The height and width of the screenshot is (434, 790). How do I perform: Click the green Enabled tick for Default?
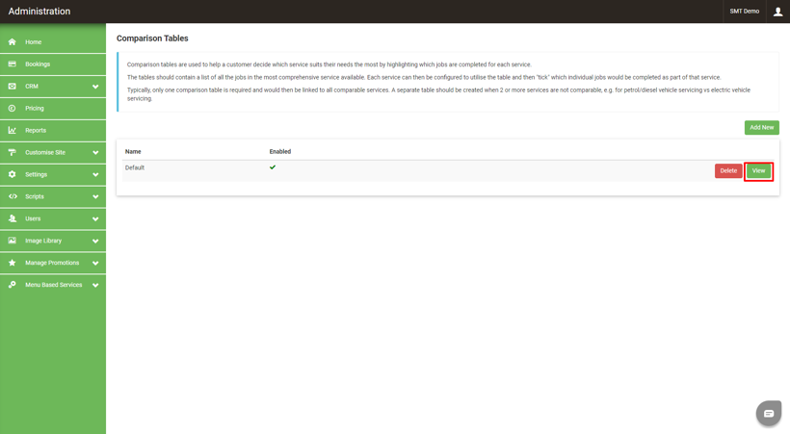273,167
